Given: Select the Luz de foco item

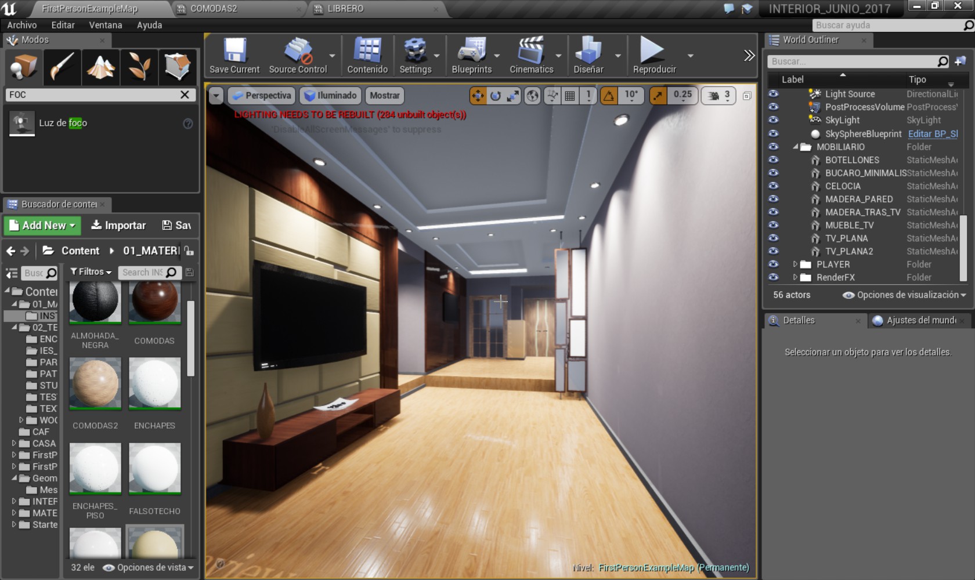Looking at the screenshot, I should [101, 123].
